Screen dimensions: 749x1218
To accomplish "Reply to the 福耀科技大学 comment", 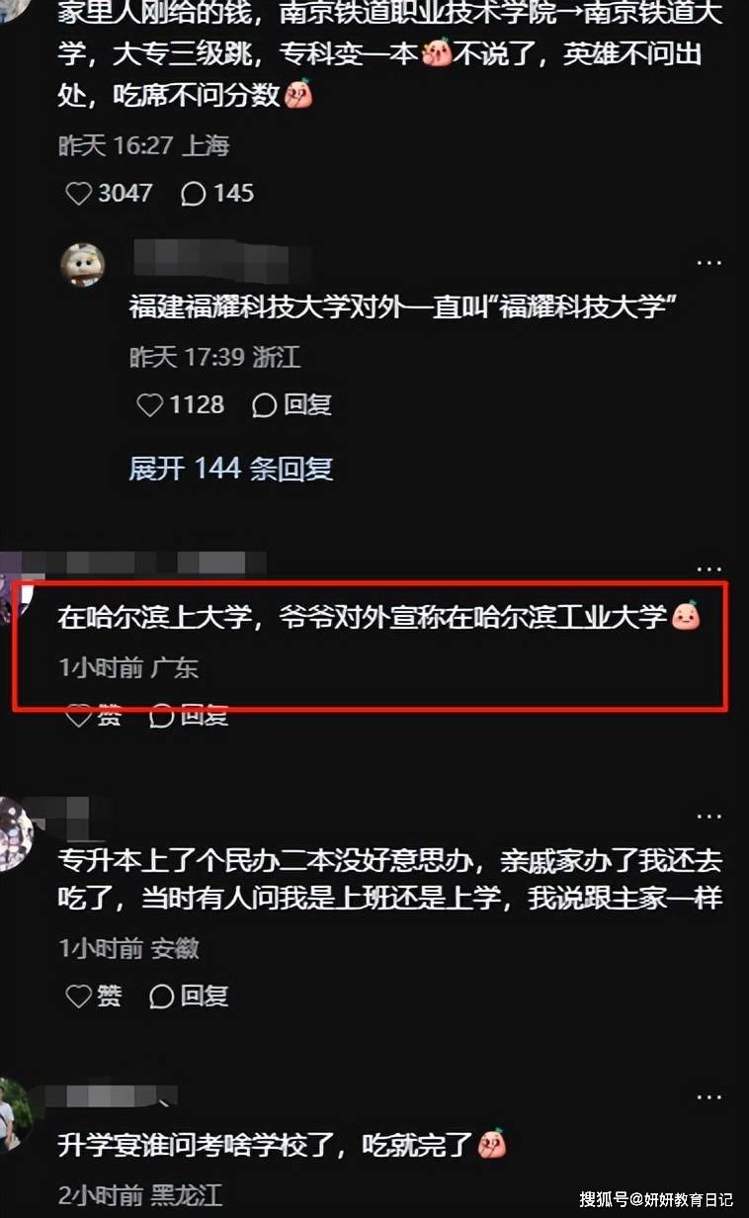I will tap(291, 404).
